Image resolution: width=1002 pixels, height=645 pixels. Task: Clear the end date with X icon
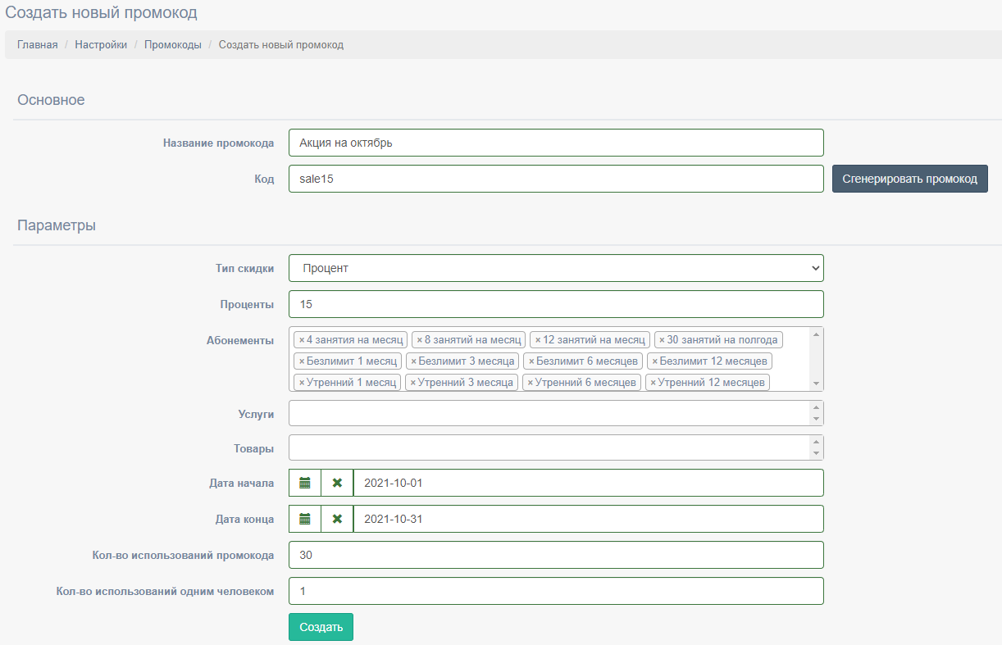(x=337, y=519)
